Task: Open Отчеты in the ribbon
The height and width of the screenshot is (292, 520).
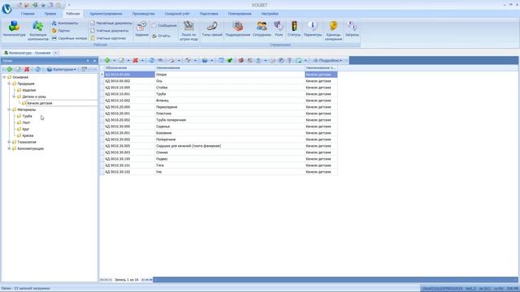Action: click(x=161, y=36)
